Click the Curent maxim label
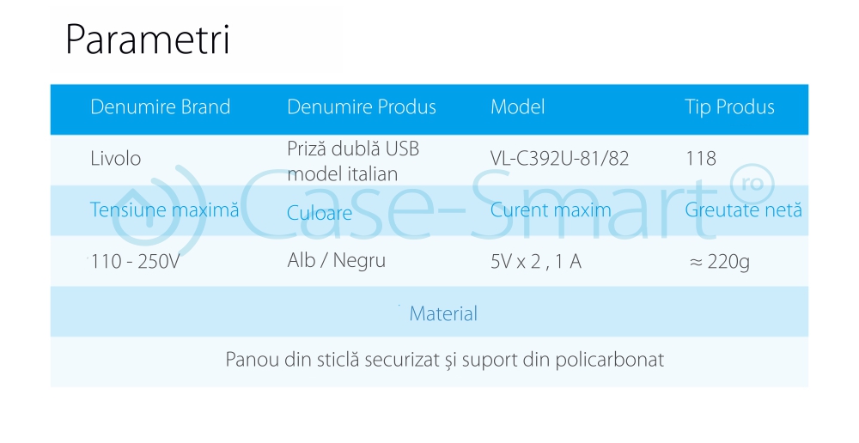The width and height of the screenshot is (859, 443). tap(551, 209)
